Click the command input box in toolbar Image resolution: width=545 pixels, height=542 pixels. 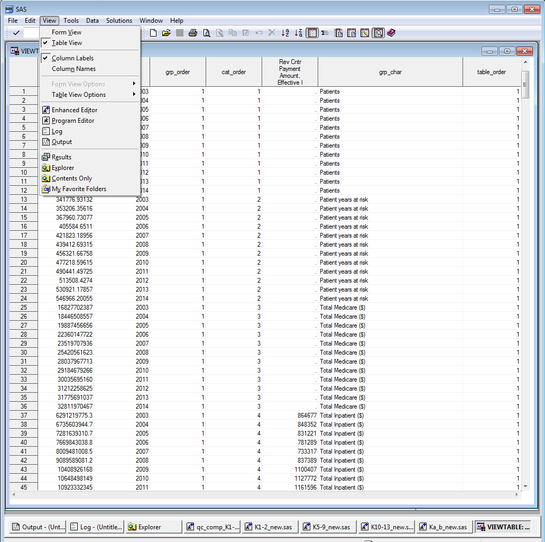(x=32, y=33)
